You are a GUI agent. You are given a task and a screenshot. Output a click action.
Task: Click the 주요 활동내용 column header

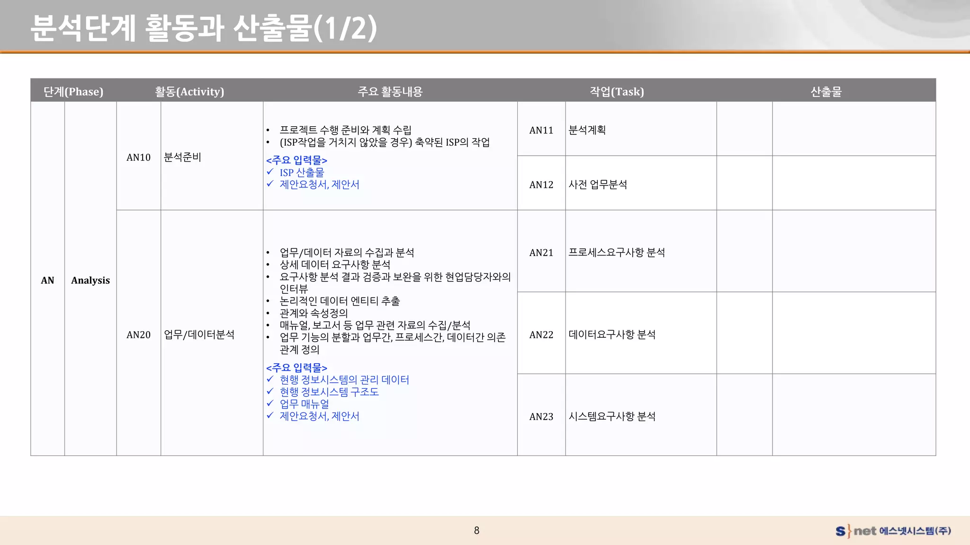click(x=390, y=91)
